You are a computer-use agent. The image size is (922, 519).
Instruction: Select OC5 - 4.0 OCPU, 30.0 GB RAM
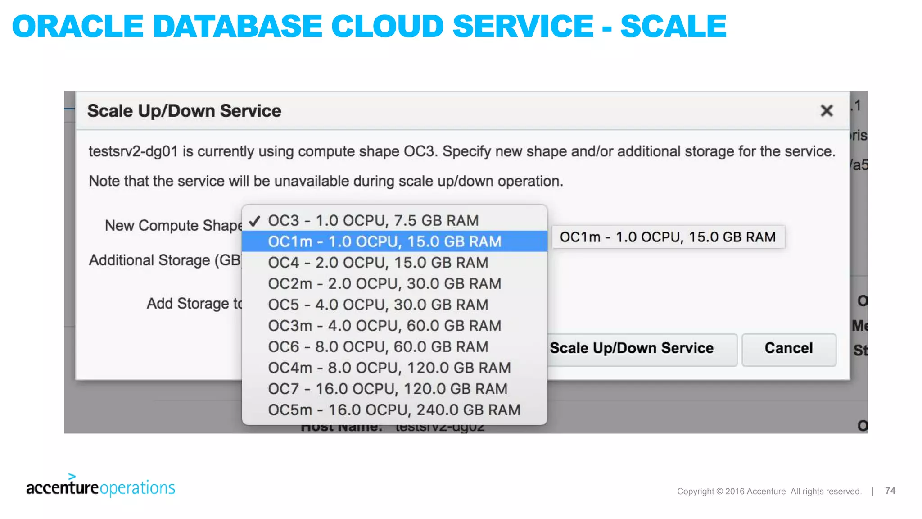pyautogui.click(x=394, y=305)
